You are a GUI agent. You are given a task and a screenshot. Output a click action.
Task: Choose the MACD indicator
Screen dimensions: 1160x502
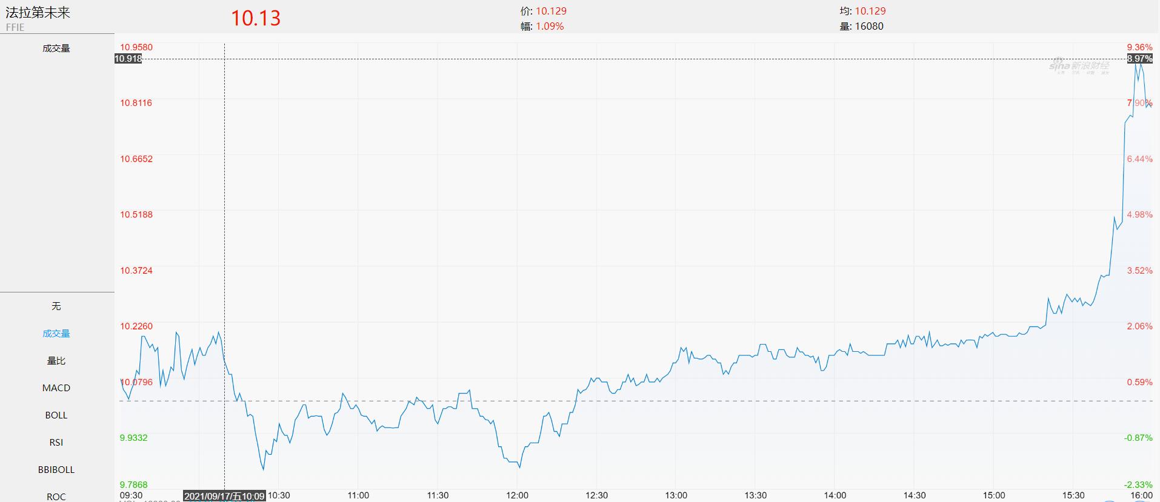[x=56, y=388]
